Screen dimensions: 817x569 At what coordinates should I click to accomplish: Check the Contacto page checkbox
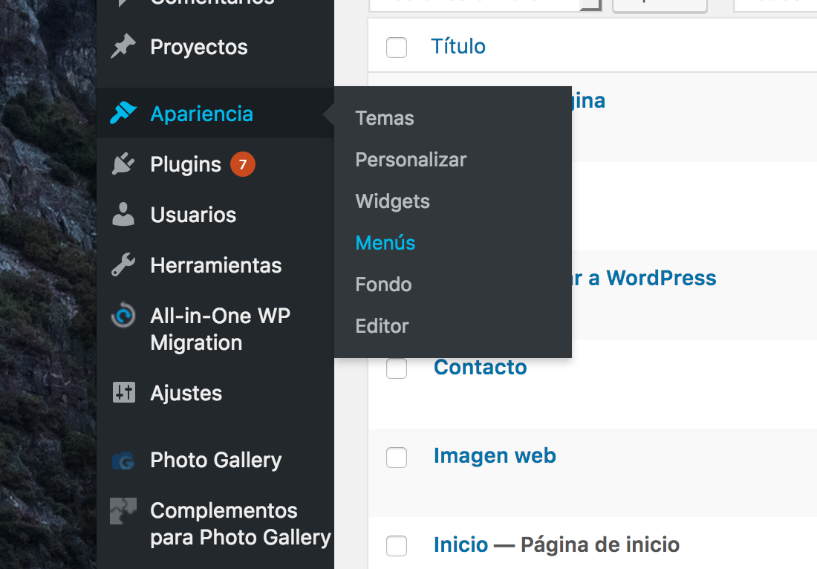pos(397,368)
